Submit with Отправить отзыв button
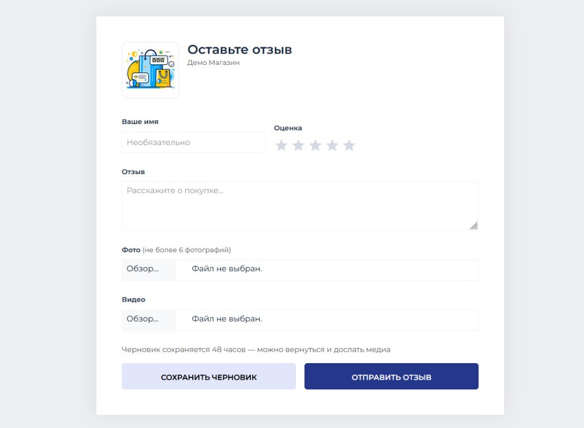584x428 pixels. click(391, 376)
